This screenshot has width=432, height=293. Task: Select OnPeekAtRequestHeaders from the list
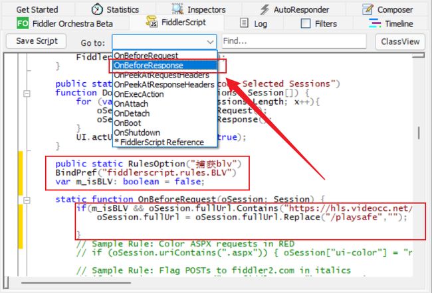click(165, 75)
